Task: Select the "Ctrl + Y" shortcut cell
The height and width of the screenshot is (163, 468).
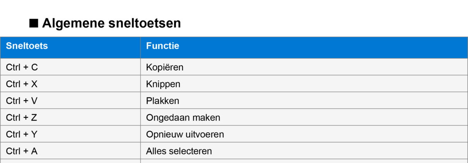Action: tap(22, 134)
